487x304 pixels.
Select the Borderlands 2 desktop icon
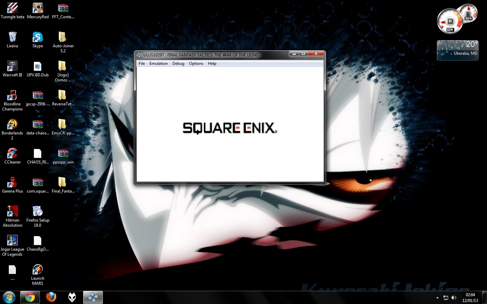[x=12, y=125]
